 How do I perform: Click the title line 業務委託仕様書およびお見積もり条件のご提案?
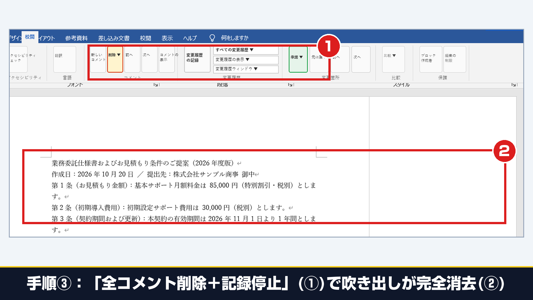[x=146, y=163]
